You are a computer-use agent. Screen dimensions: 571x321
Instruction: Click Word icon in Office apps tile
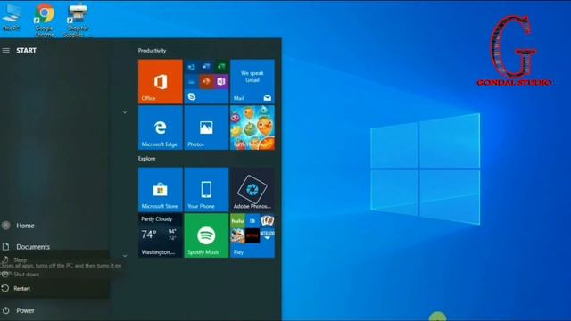point(206,67)
